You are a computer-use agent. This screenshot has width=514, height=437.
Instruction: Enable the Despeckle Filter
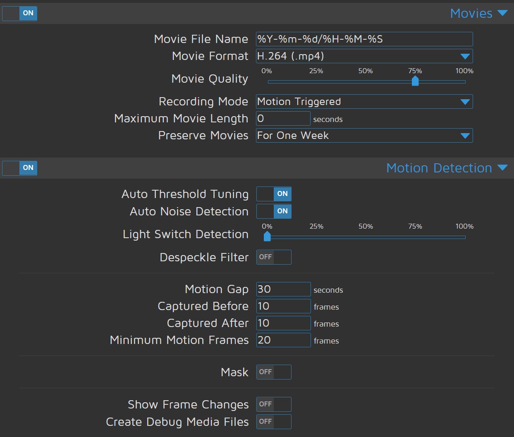(x=274, y=257)
